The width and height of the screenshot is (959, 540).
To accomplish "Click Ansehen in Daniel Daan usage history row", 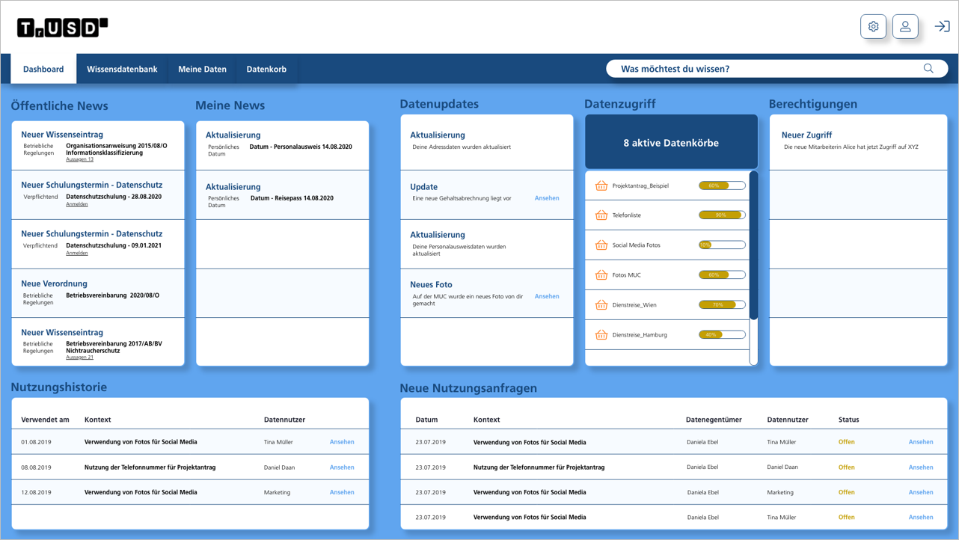I will coord(342,467).
